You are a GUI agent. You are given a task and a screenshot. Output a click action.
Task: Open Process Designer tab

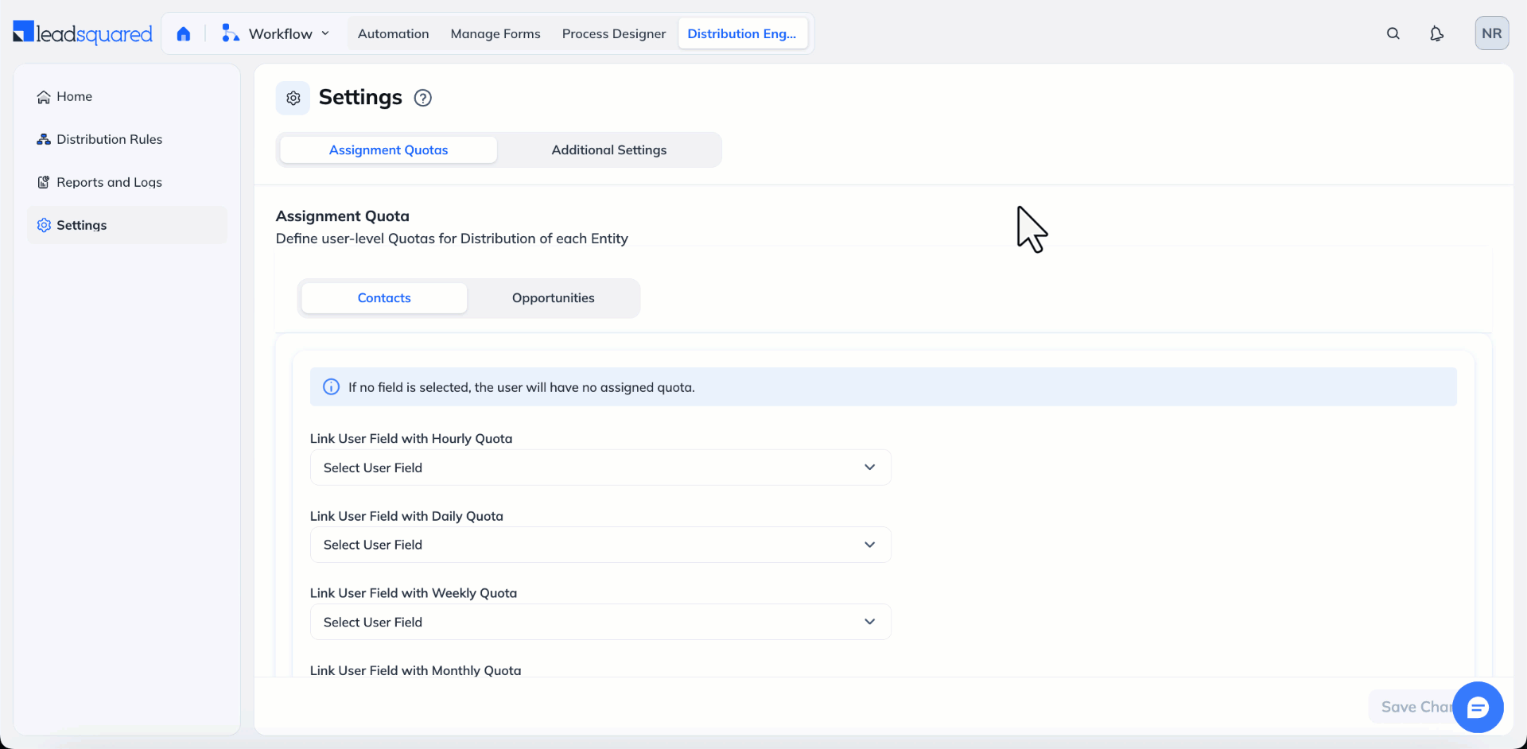coord(614,33)
